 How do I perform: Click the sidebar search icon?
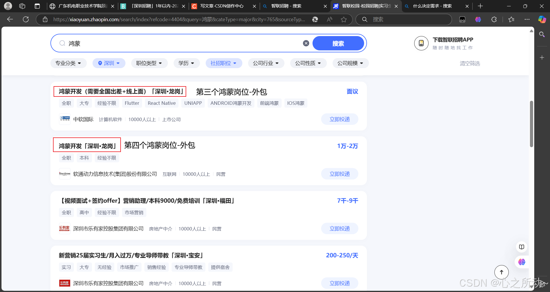click(x=542, y=35)
